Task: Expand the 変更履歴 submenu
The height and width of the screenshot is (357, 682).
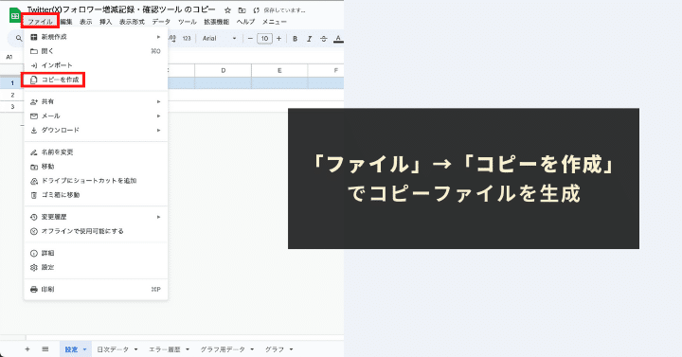Action: coord(96,217)
